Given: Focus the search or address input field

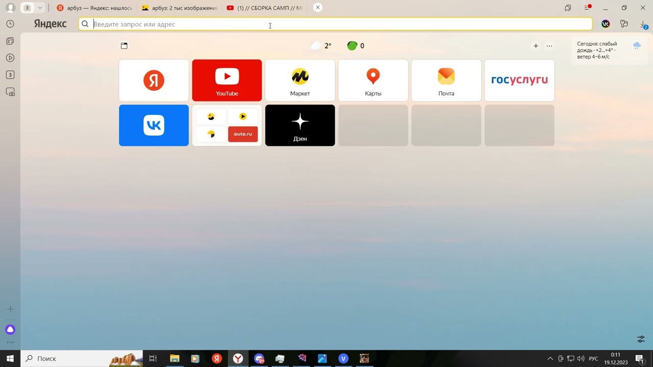Looking at the screenshot, I should pyautogui.click(x=336, y=24).
